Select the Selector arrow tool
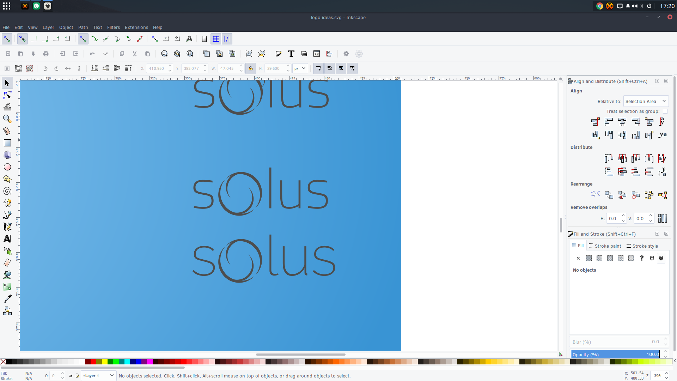The height and width of the screenshot is (381, 677). click(x=7, y=83)
